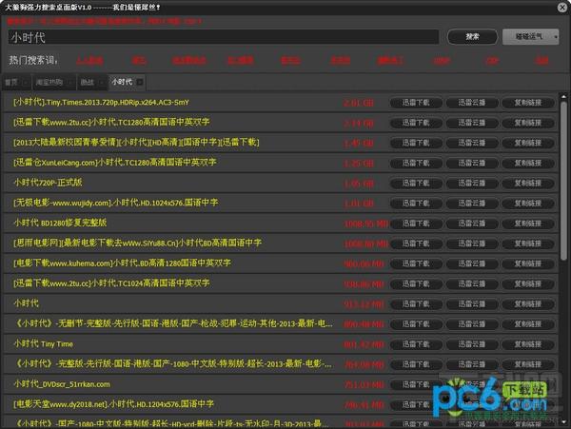Click 复制链接 for XunLeiCang.com row
Screen dimensions: 571x429
pyautogui.click(x=528, y=164)
